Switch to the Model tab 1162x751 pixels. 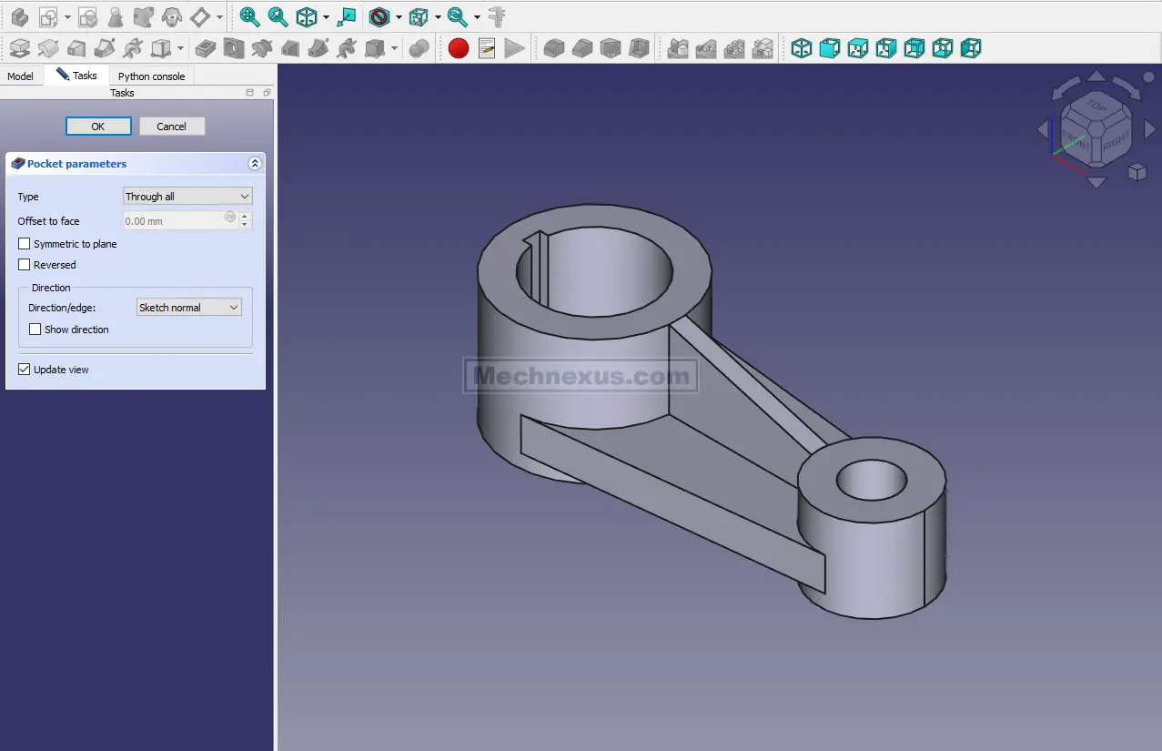coord(20,76)
